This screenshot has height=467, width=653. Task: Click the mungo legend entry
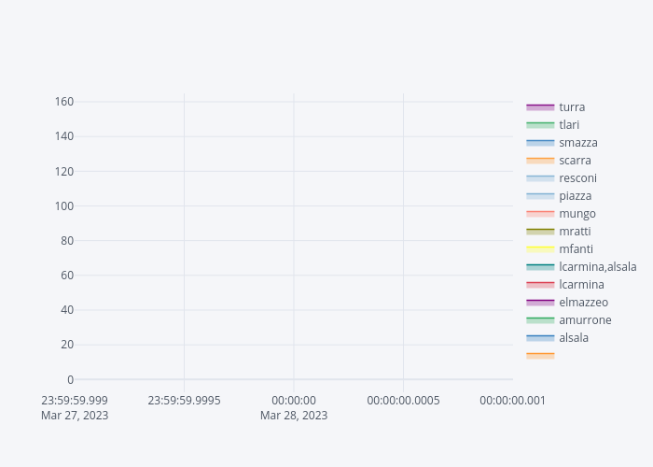[x=577, y=214]
